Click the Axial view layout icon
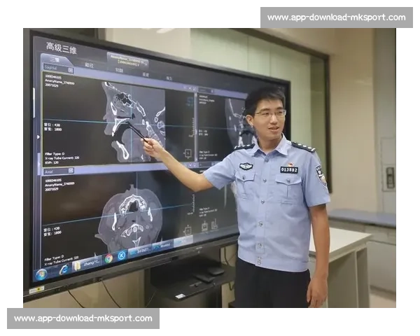Image resolution: width=420 pixels, height=336 pixels. tap(71, 170)
